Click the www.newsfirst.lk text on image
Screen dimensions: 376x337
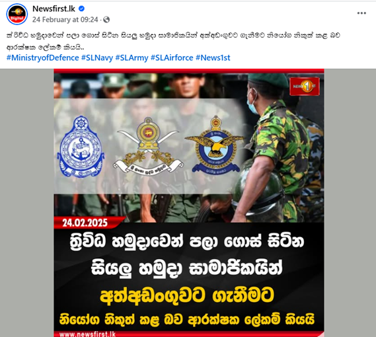[87, 334]
